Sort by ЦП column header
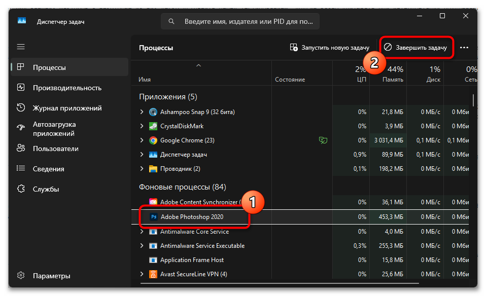486x296 pixels. click(352, 73)
